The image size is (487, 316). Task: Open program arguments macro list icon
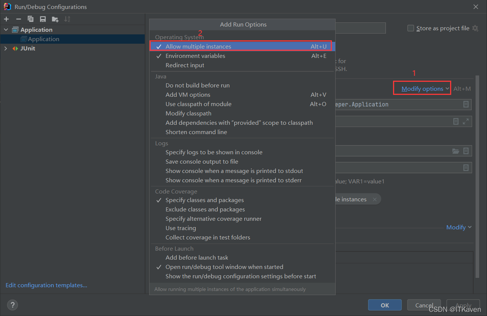(456, 121)
